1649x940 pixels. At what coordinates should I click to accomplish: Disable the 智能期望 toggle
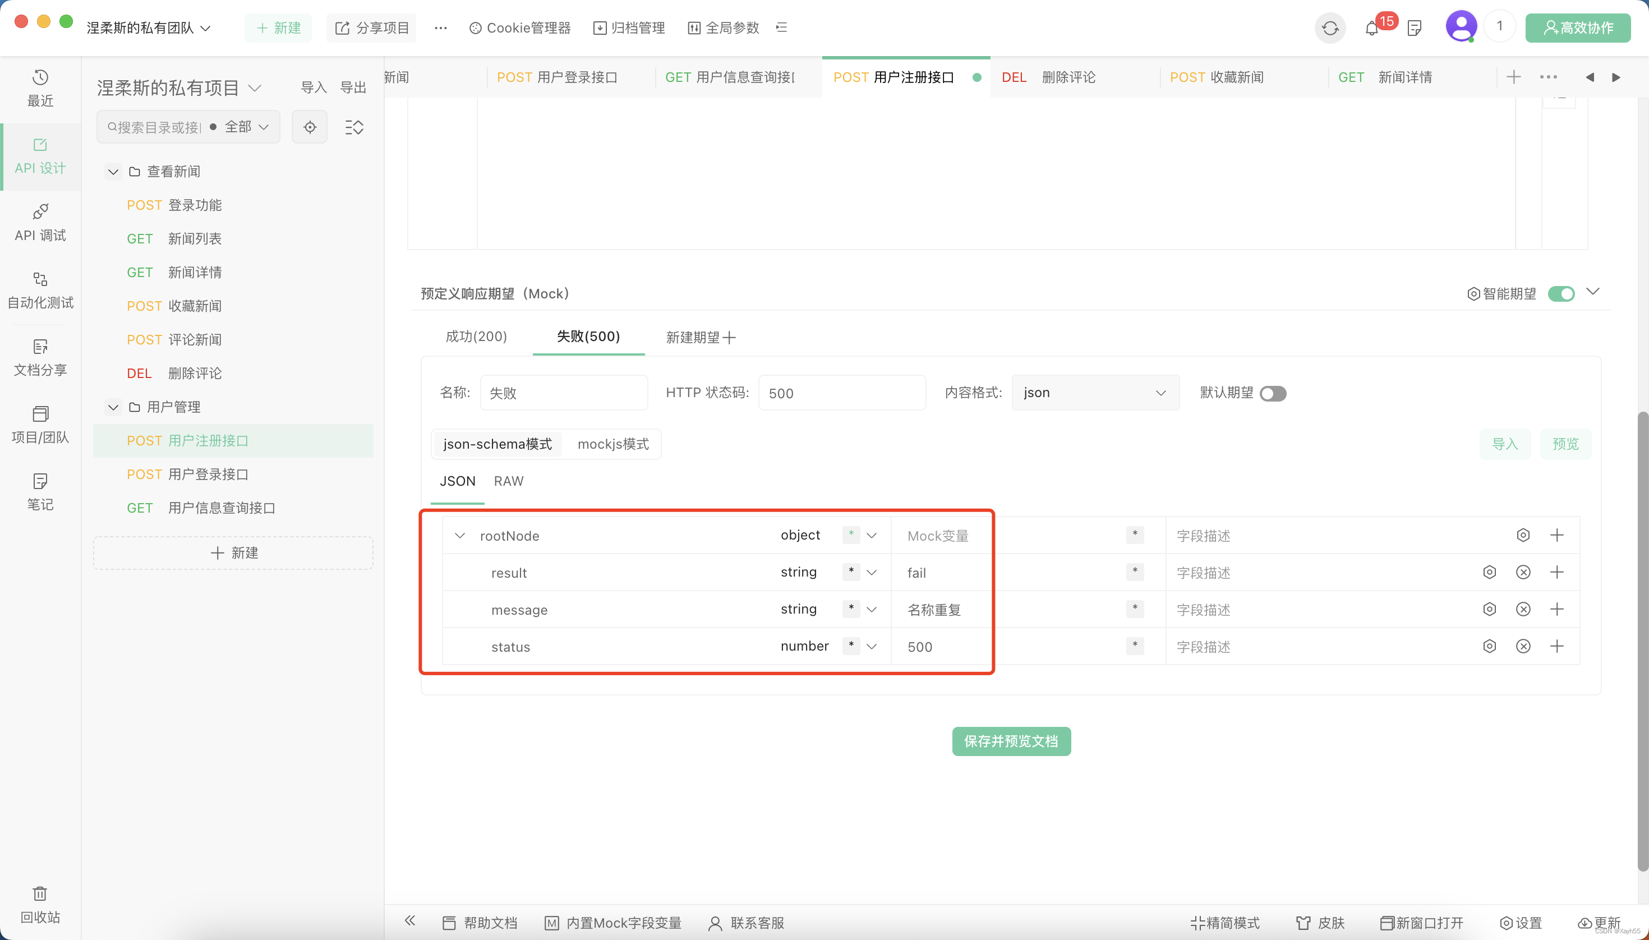(x=1561, y=294)
